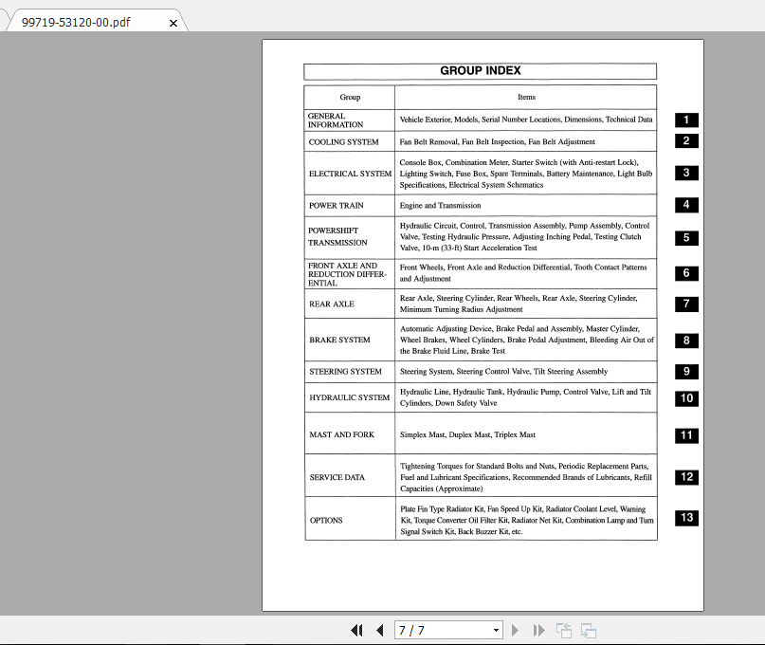Go to the next page
The image size is (765, 645).
click(515, 630)
